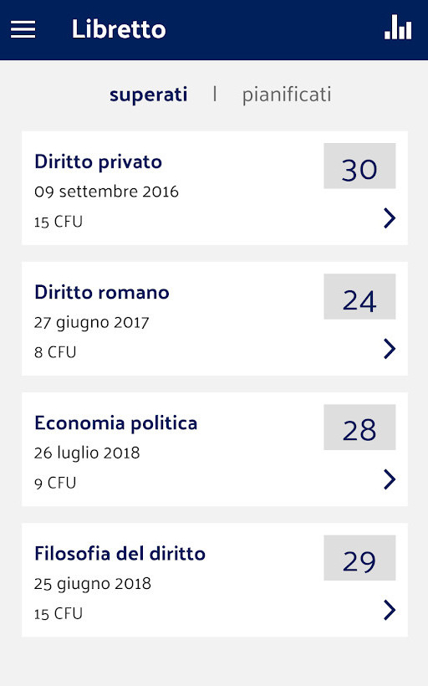Viewport: 428px width, 686px height.
Task: Open the hamburger navigation menu
Action: pyautogui.click(x=23, y=29)
